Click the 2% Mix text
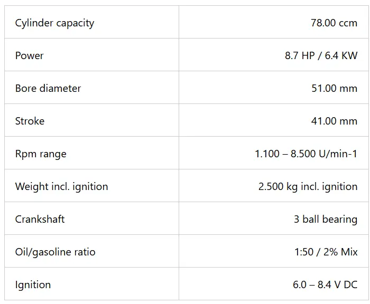 click(x=343, y=252)
